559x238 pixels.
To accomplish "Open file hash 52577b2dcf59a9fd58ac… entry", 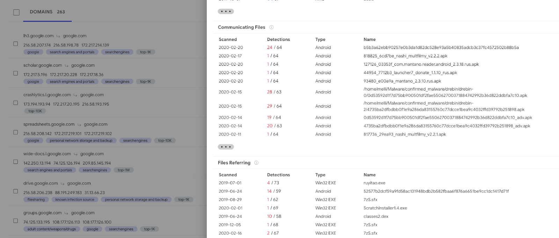I will pos(436,192).
